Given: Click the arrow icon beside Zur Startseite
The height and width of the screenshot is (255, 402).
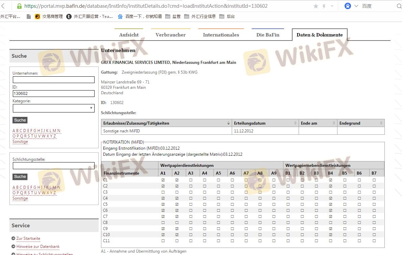Looking at the screenshot, I should (x=13, y=238).
